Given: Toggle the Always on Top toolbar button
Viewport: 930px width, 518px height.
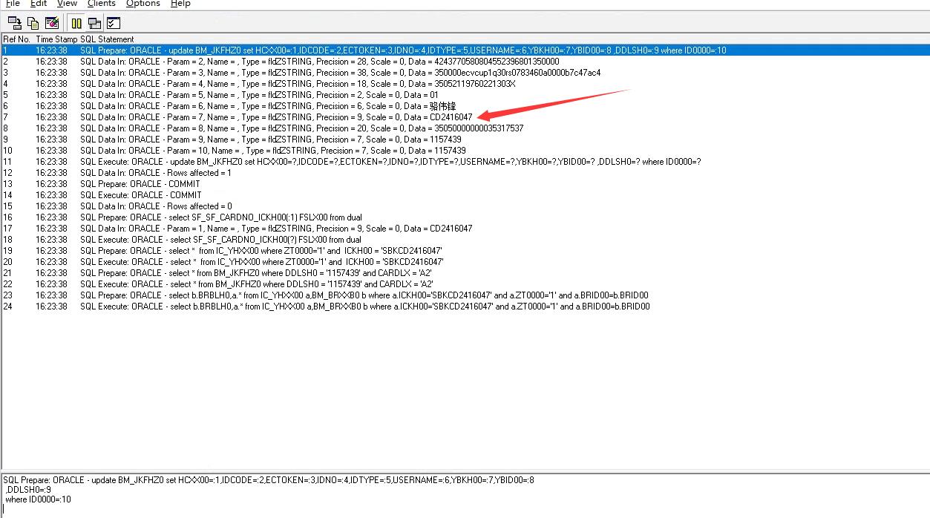Looking at the screenshot, I should 95,23.
